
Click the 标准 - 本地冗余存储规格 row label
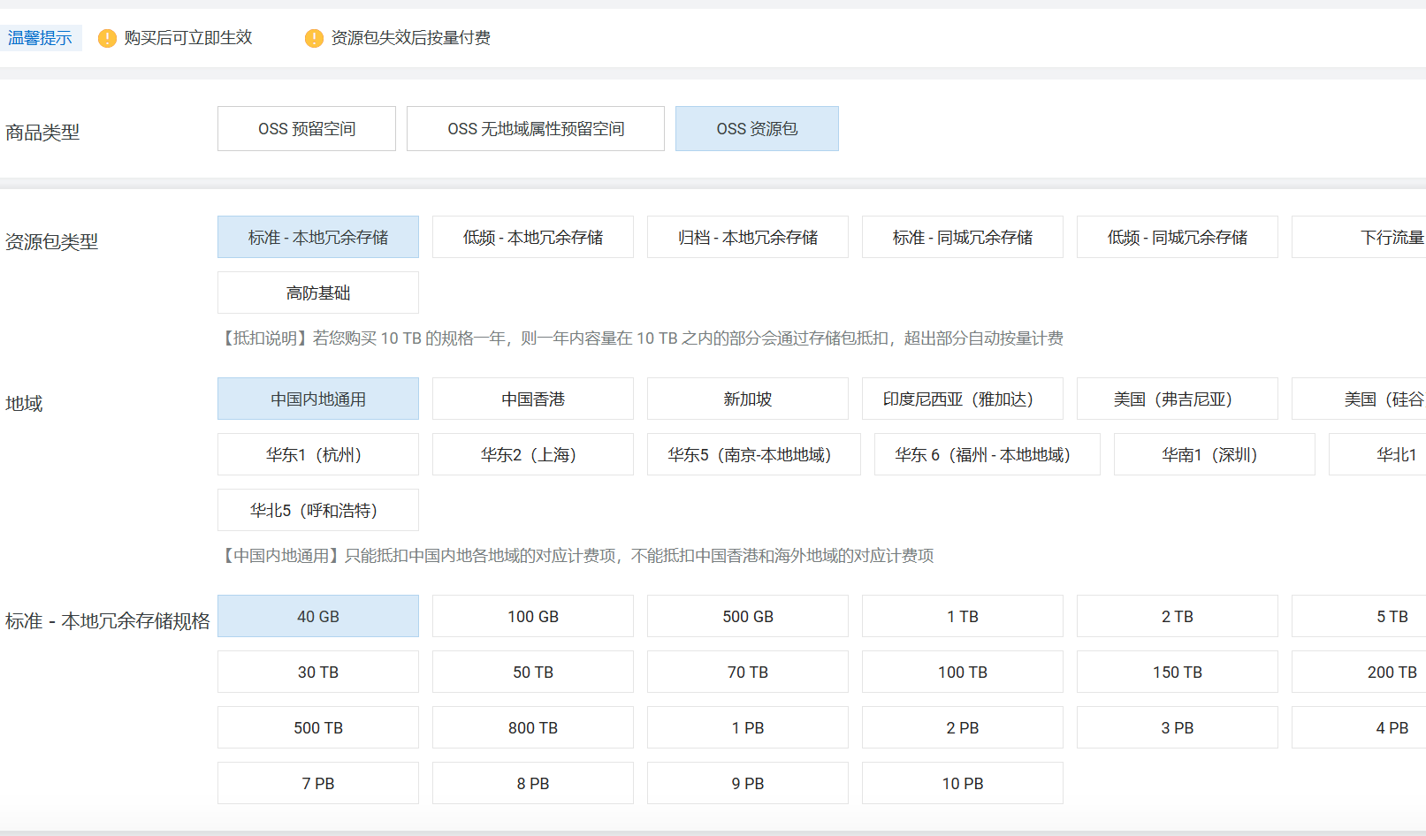pos(108,621)
